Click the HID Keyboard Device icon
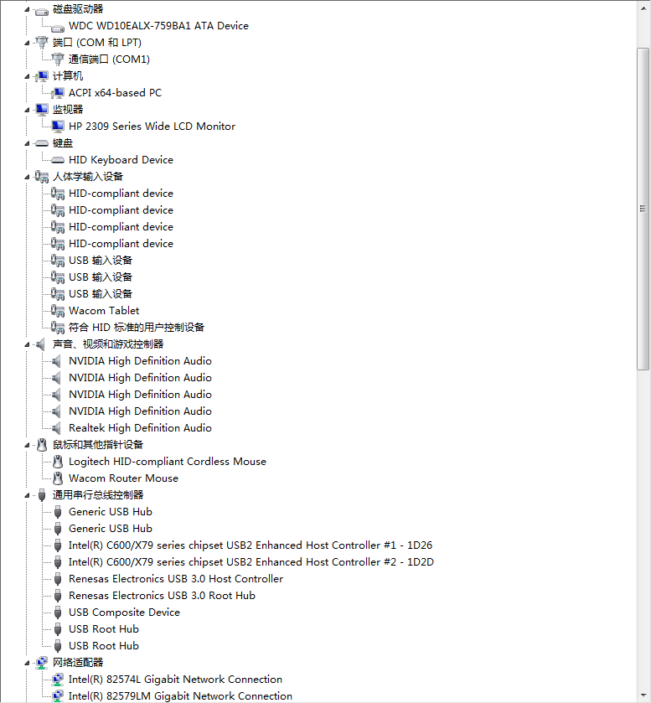 pyautogui.click(x=57, y=160)
